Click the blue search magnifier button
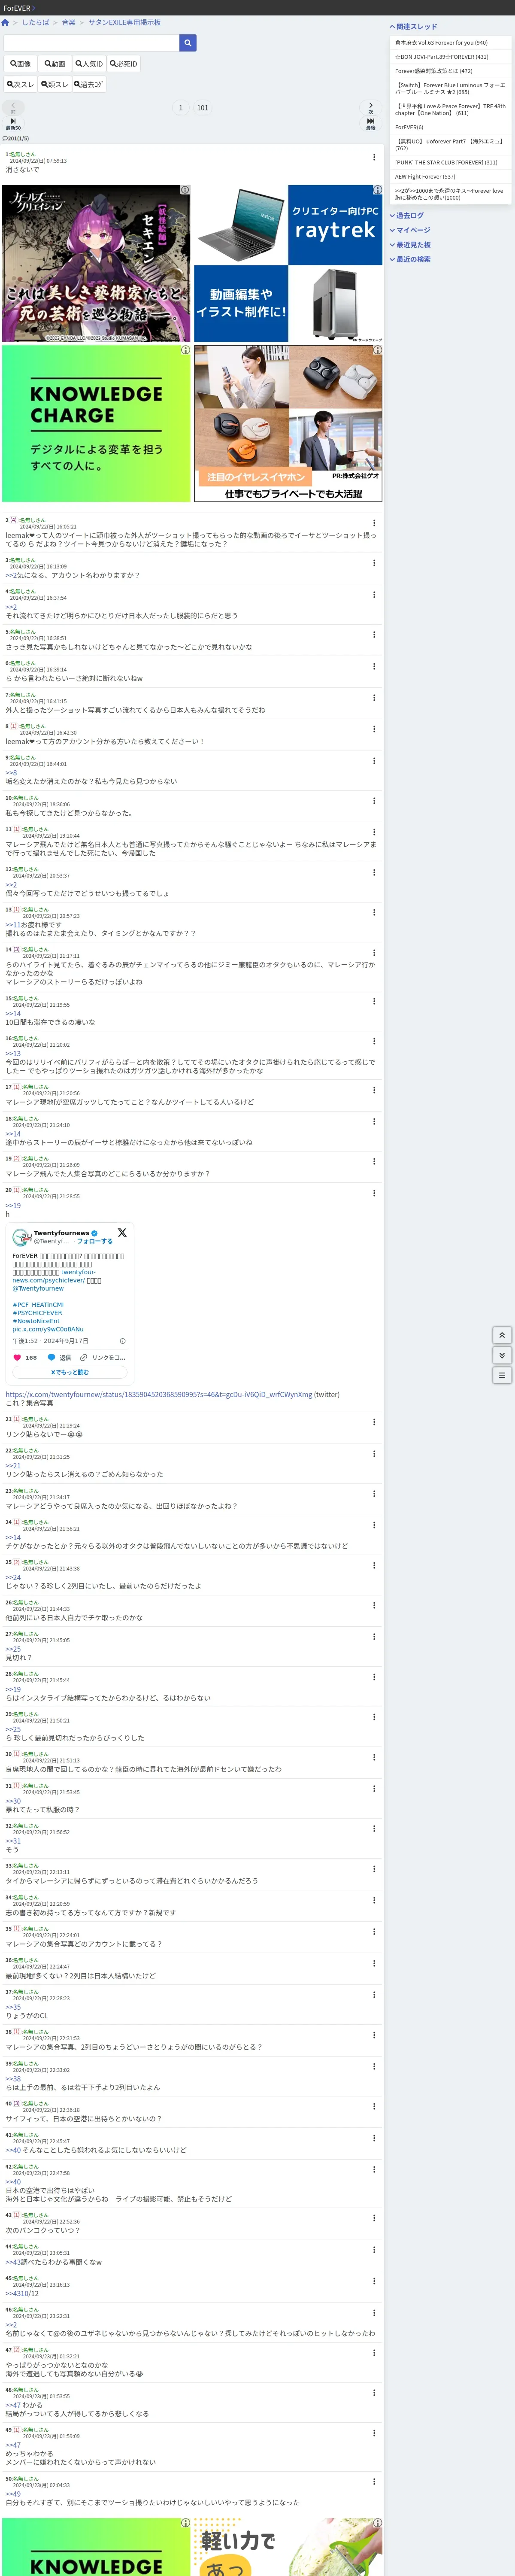 coord(188,43)
